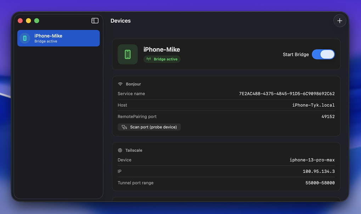This screenshot has width=361, height=214.
Task: Click the Wi-Fi icon beside Bonjour
Action: [120, 84]
